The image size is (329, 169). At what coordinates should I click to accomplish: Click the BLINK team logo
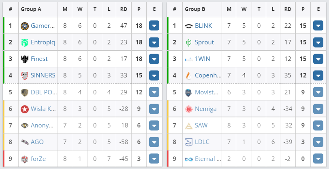[188, 26]
